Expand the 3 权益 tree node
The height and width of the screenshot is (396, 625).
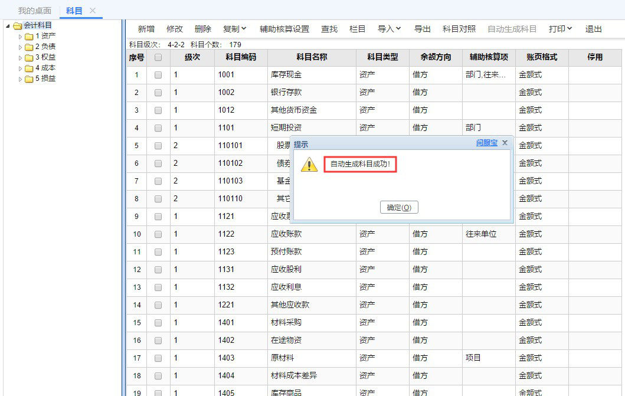[20, 58]
